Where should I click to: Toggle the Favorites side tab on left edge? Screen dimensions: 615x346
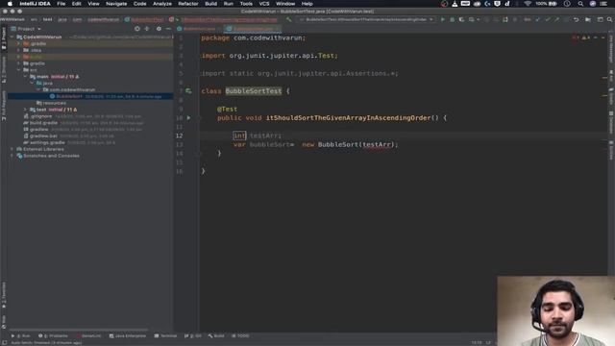coord(4,295)
